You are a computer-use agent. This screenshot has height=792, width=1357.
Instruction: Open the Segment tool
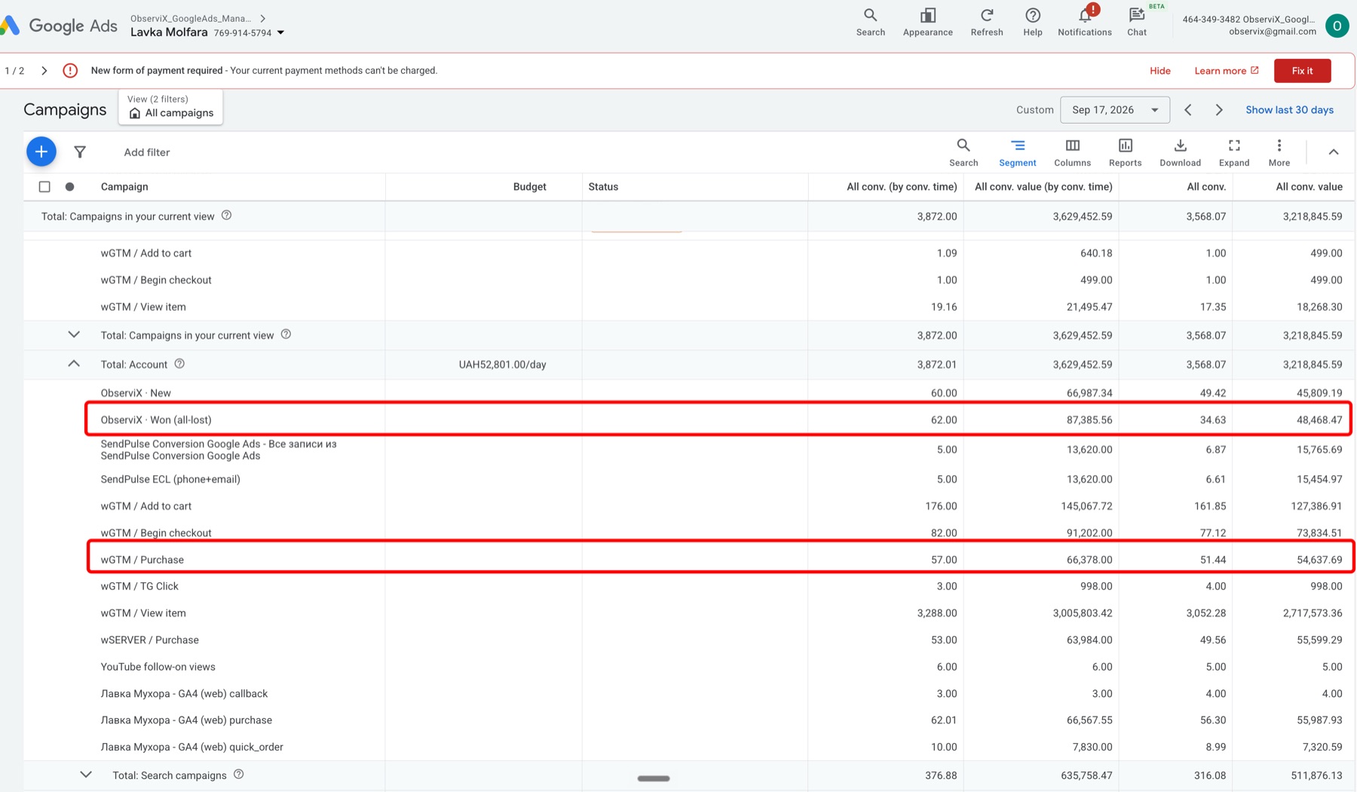1017,152
